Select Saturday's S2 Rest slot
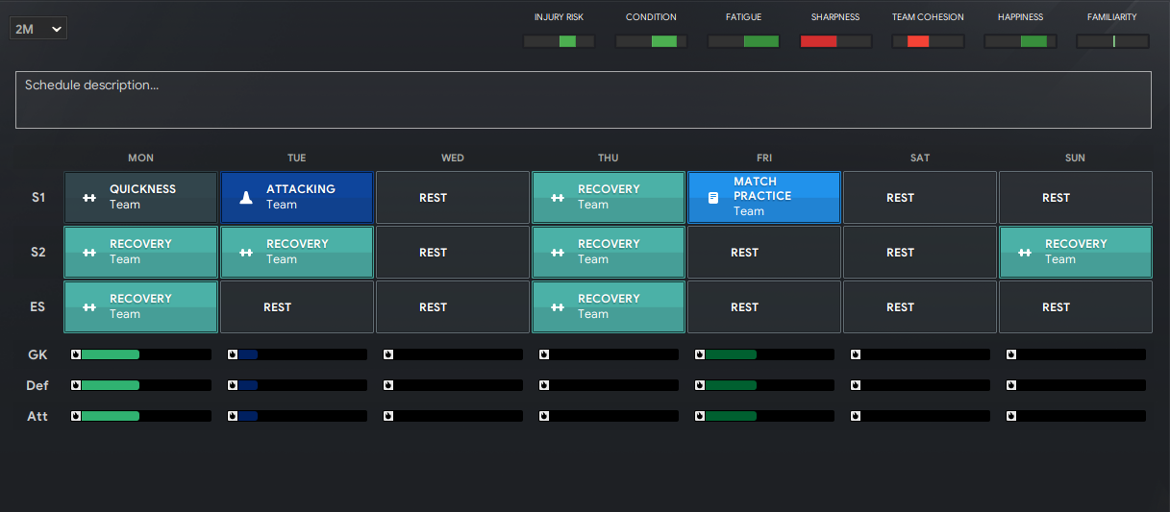1170x512 pixels. tap(920, 253)
